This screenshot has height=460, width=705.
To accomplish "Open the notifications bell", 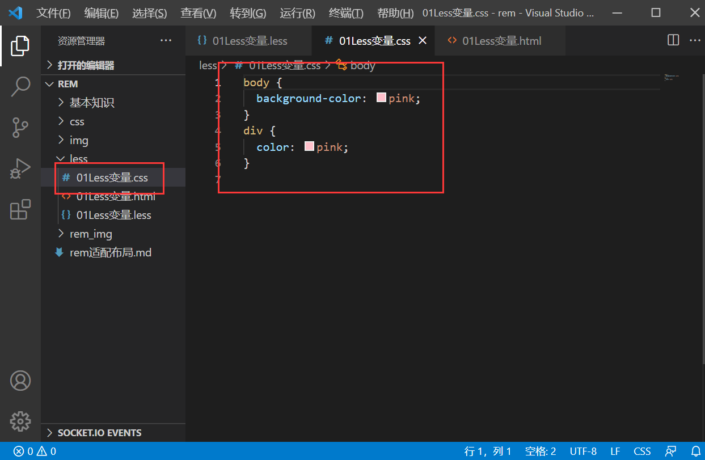I will pyautogui.click(x=696, y=451).
